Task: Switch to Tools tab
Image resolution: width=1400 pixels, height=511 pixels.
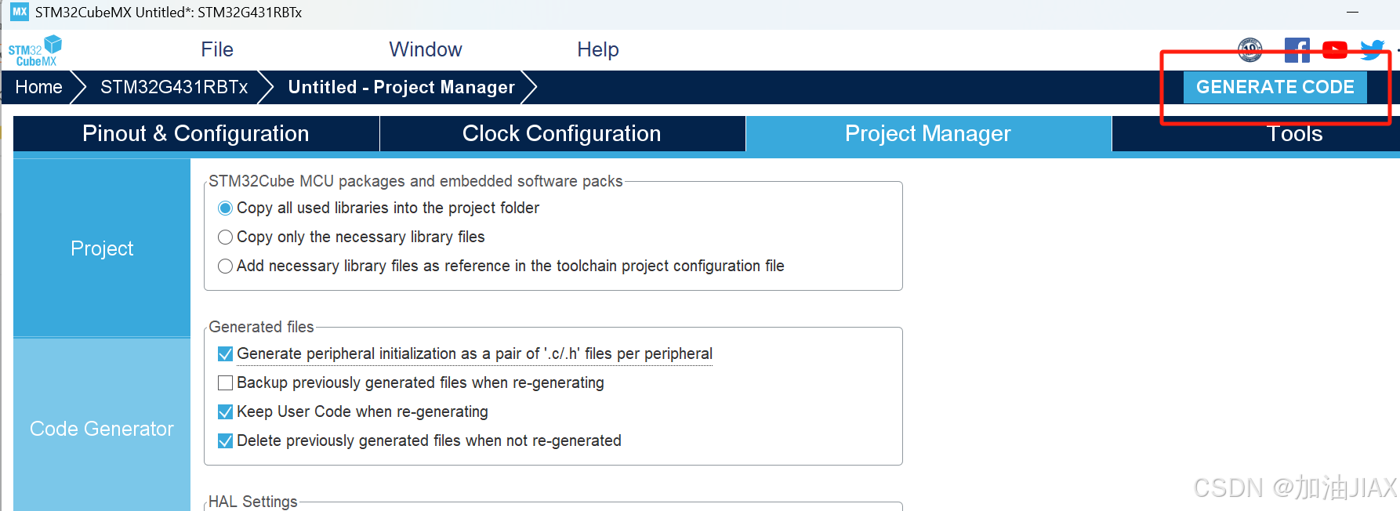Action: pyautogui.click(x=1295, y=133)
